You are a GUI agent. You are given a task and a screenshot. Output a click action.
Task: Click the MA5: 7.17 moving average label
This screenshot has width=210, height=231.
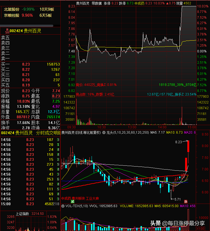[x=157, y=133]
